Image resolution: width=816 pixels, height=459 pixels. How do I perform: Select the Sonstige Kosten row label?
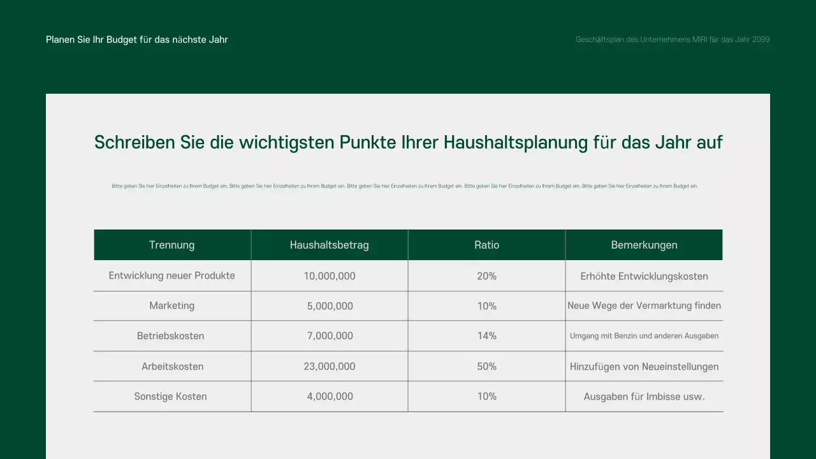tap(170, 396)
